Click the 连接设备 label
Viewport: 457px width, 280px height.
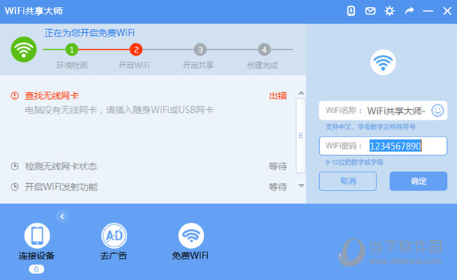point(37,256)
